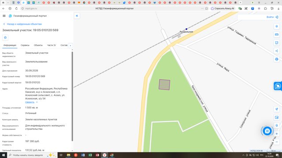The width and height of the screenshot is (282, 158).
Task: Open the chat support bubble
Action: coord(267,131)
